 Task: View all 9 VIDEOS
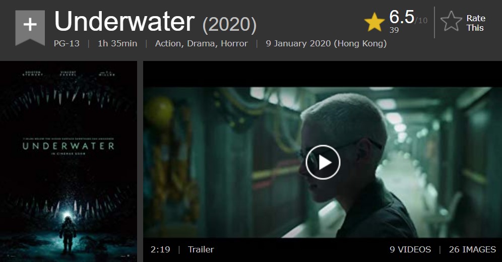(x=410, y=249)
